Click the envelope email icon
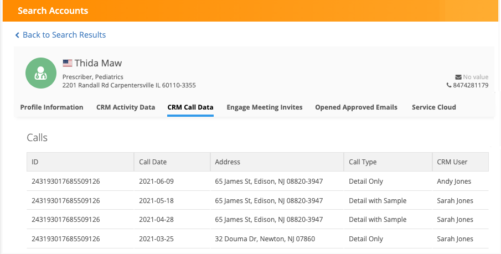The image size is (501, 254). (x=458, y=77)
